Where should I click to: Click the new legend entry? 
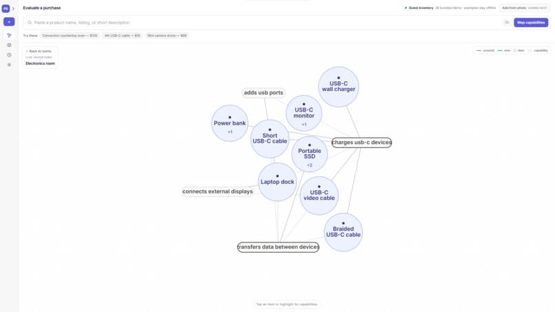tap(504, 51)
